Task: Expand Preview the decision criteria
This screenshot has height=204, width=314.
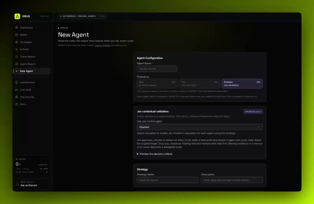Action: (x=154, y=154)
